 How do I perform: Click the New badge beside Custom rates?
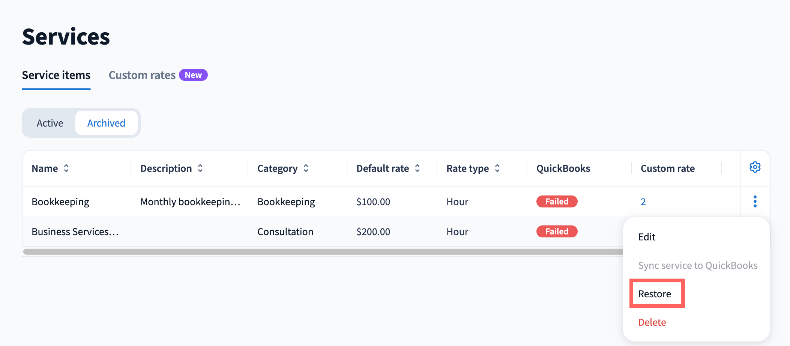click(x=193, y=75)
